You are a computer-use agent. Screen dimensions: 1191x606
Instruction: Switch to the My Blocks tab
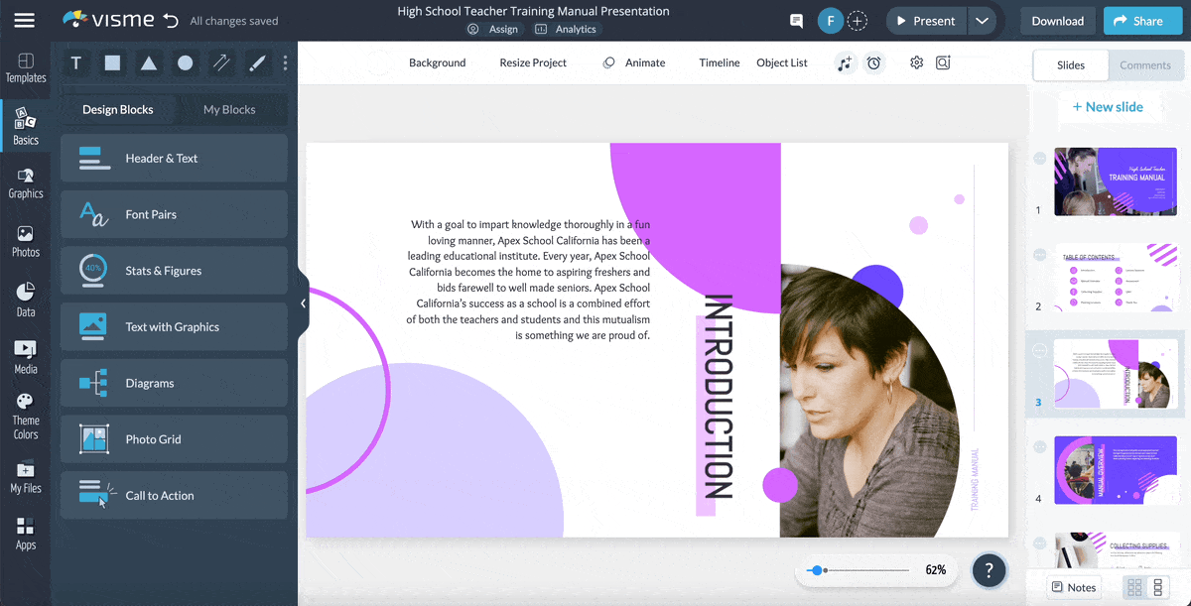231,109
